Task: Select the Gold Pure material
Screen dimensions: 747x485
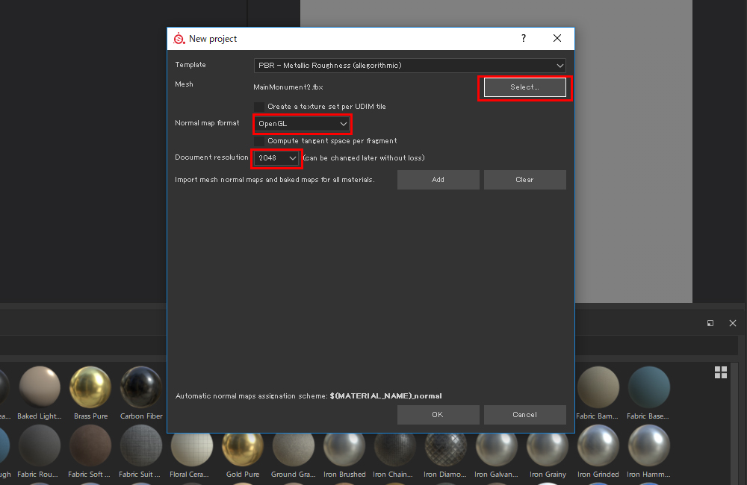Action: point(242,449)
